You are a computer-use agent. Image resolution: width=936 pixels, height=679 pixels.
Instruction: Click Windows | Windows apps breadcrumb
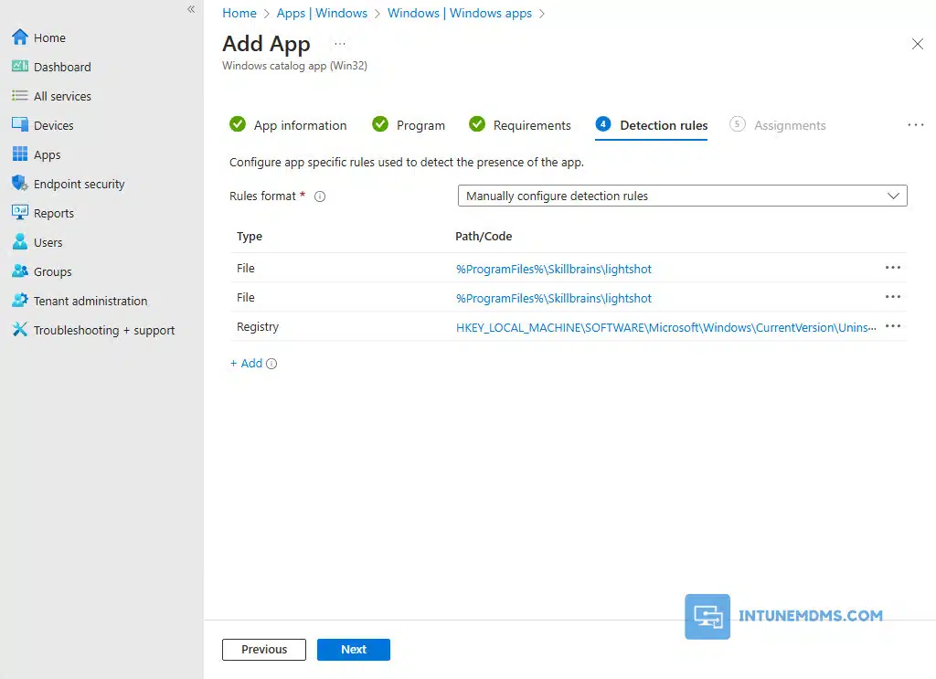click(x=460, y=13)
